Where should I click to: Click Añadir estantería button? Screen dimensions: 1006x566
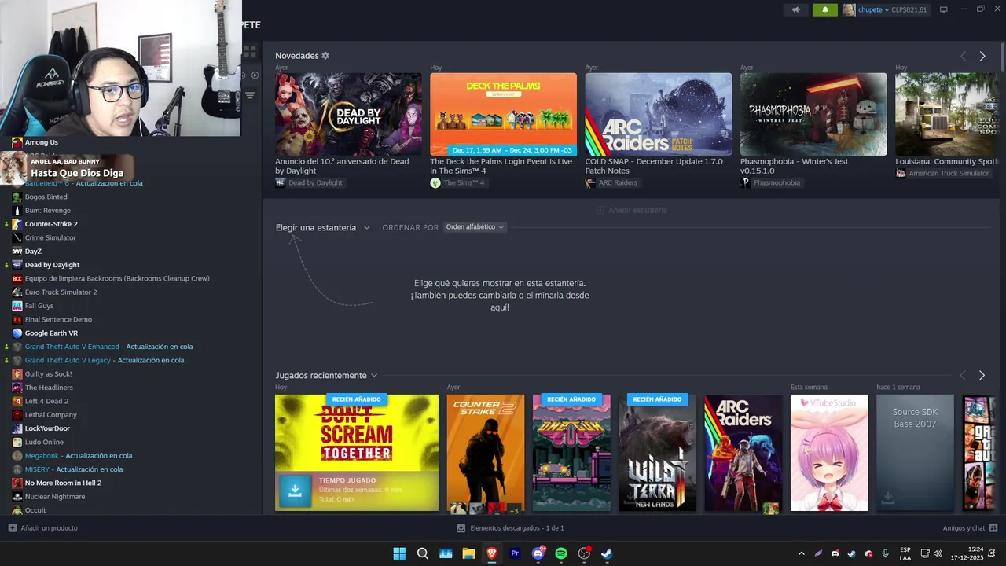(631, 210)
